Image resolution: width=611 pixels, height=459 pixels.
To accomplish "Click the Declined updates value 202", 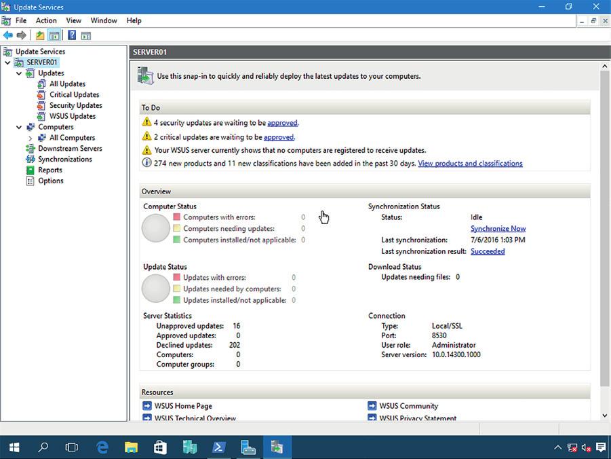I will click(235, 345).
